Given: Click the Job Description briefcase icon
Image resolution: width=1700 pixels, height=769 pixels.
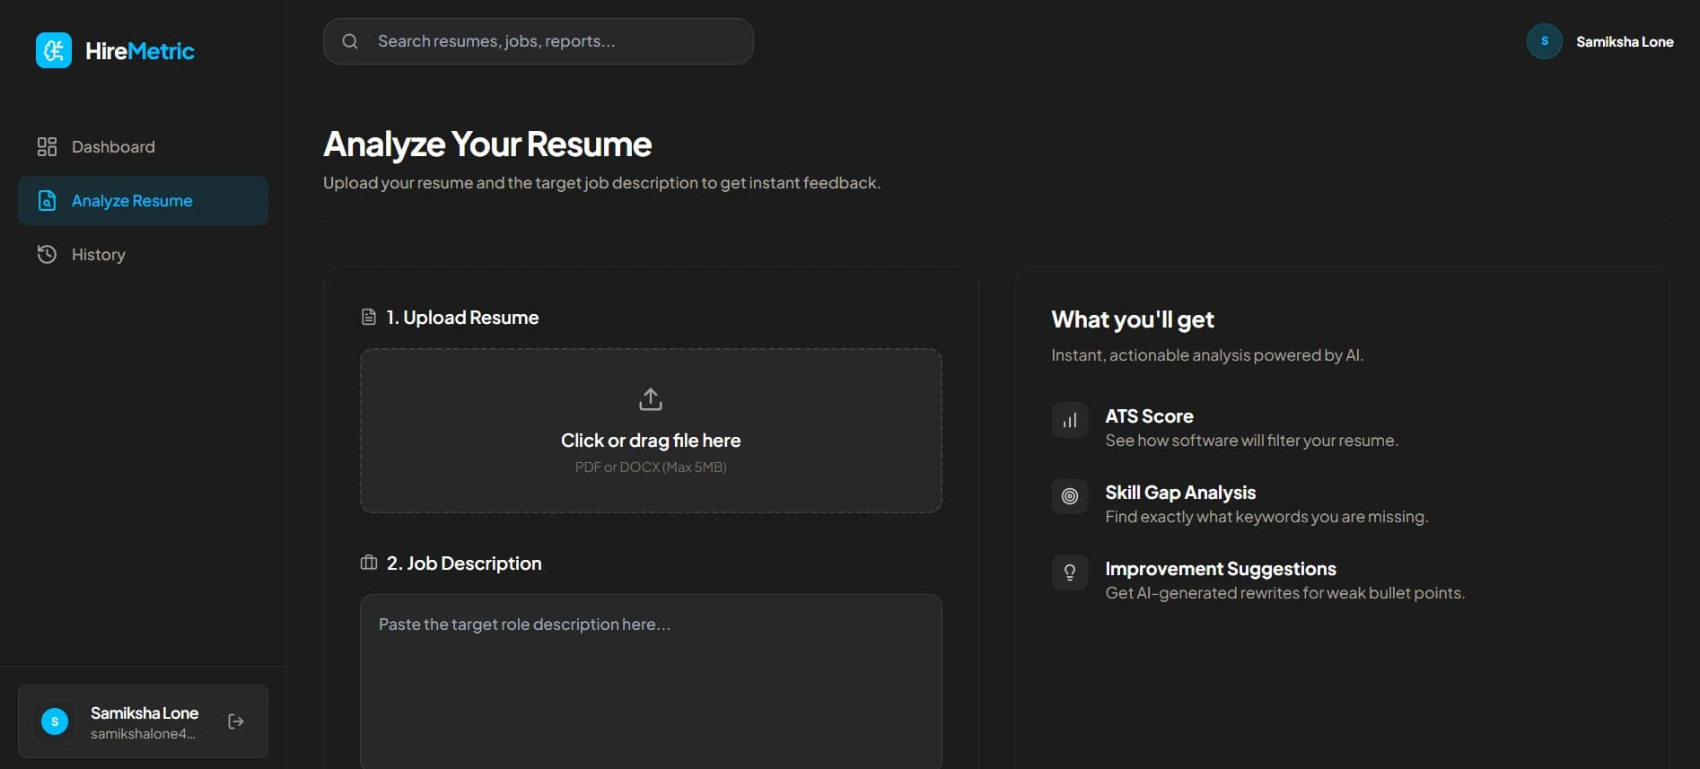Looking at the screenshot, I should tap(368, 563).
